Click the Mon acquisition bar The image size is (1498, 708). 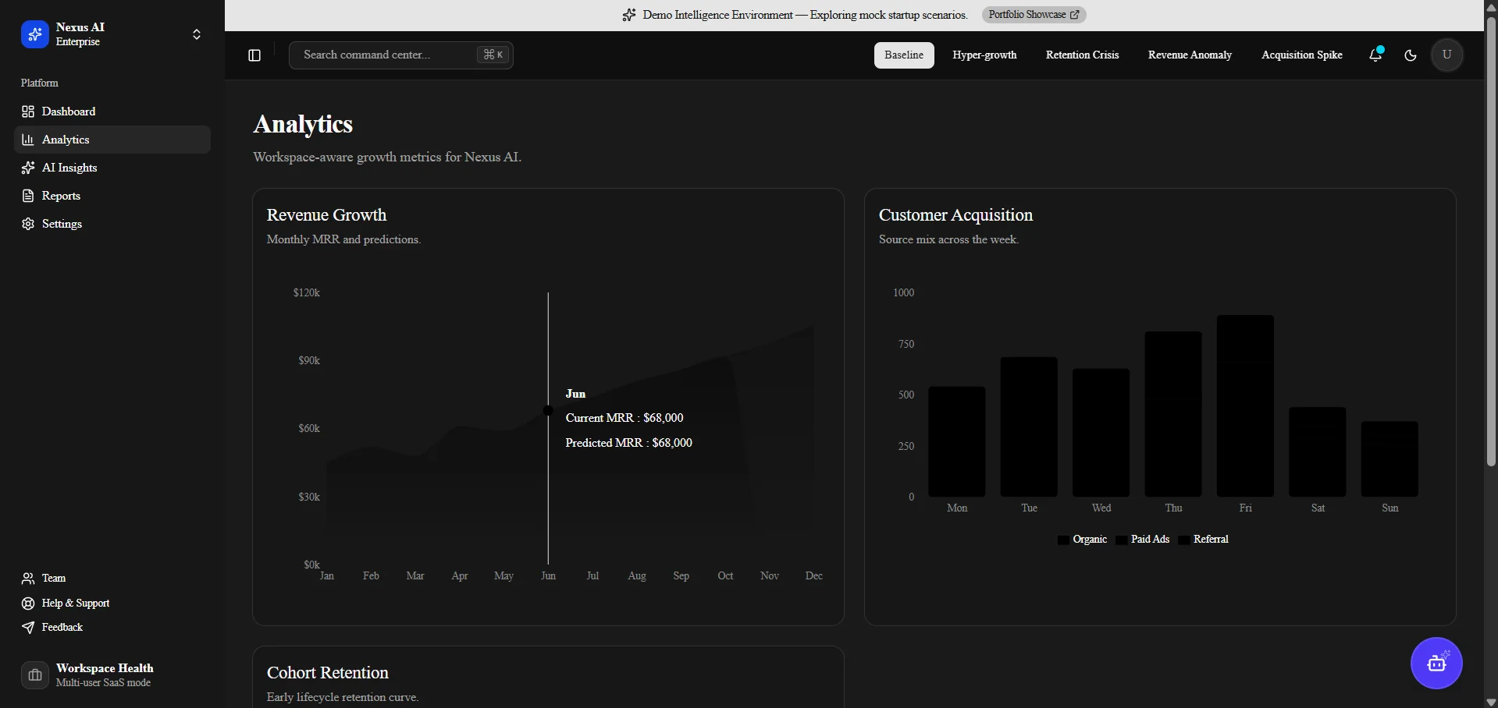click(957, 442)
